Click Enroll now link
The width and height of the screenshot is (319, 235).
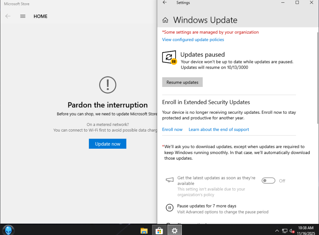172,130
